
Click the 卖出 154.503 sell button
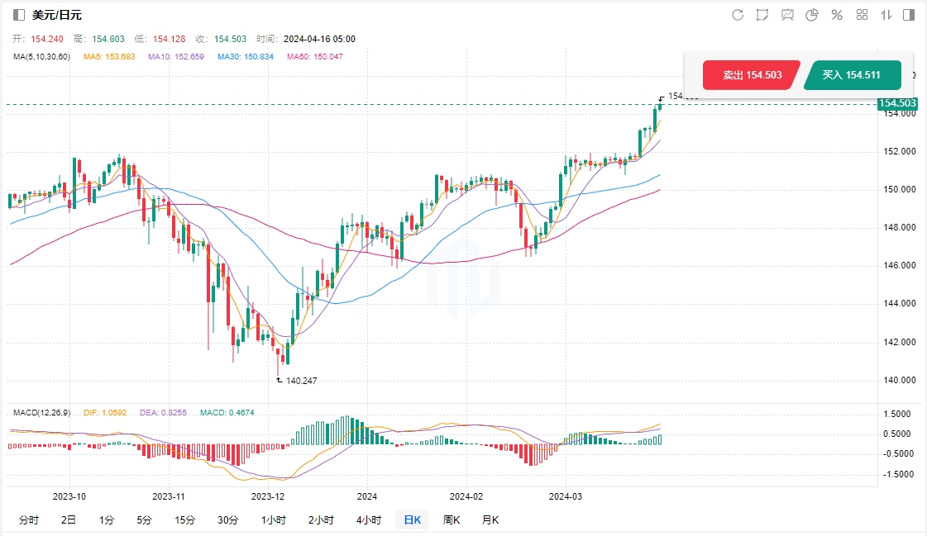(752, 75)
